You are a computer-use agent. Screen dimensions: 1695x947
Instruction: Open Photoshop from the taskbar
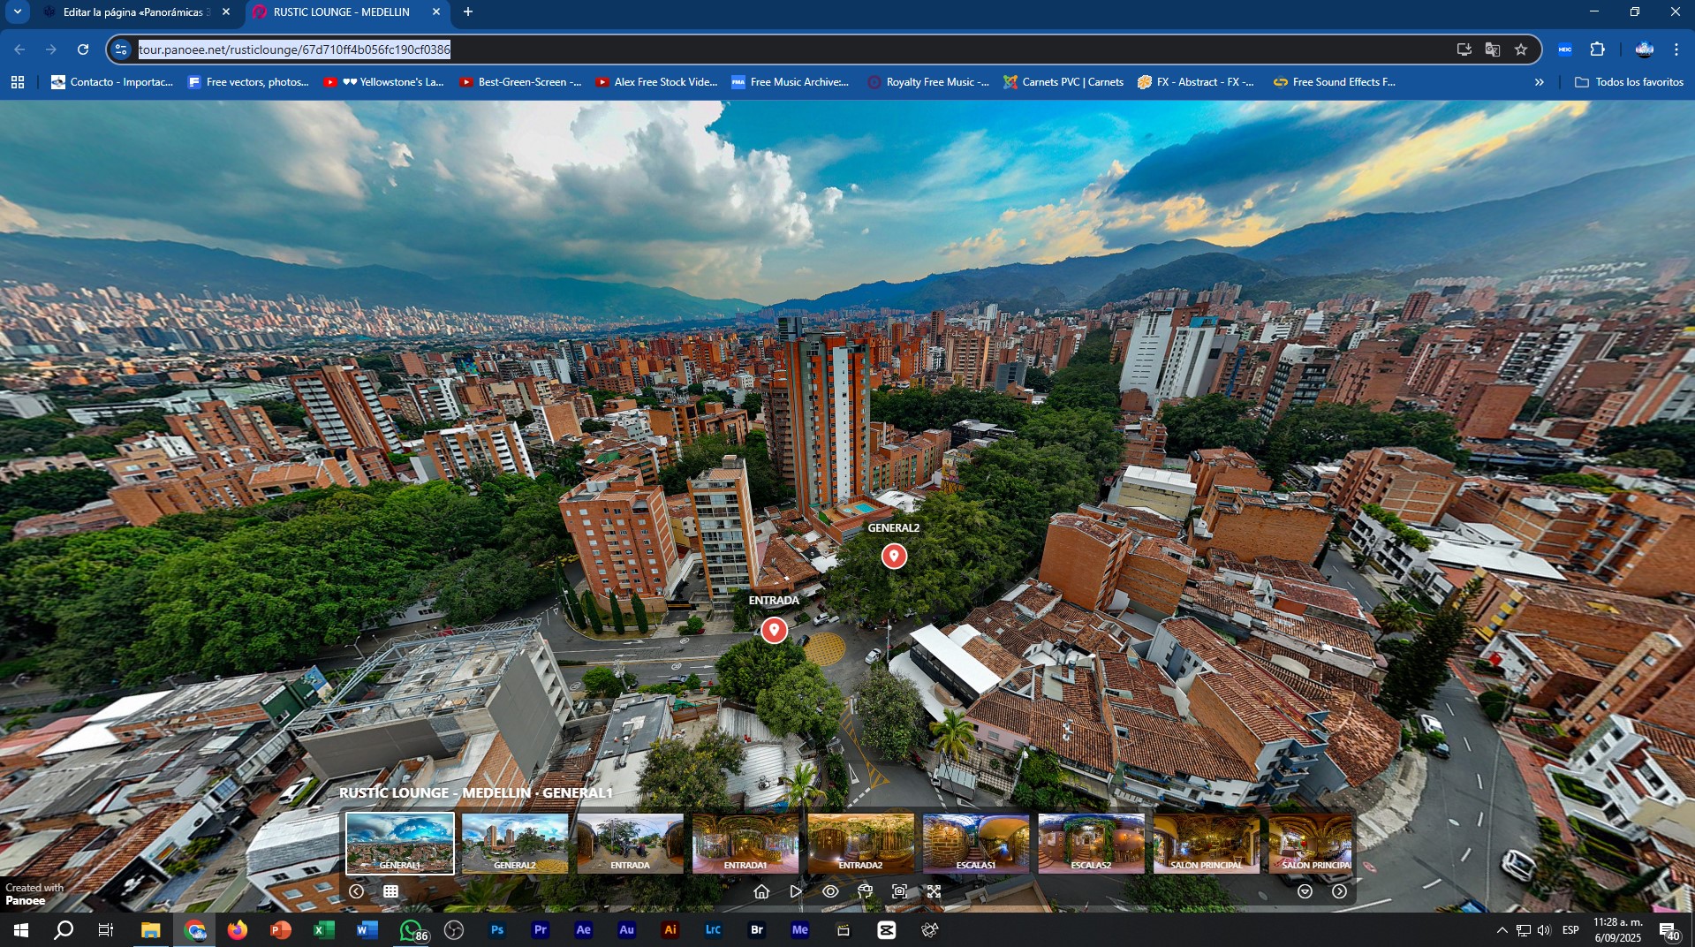coord(497,930)
